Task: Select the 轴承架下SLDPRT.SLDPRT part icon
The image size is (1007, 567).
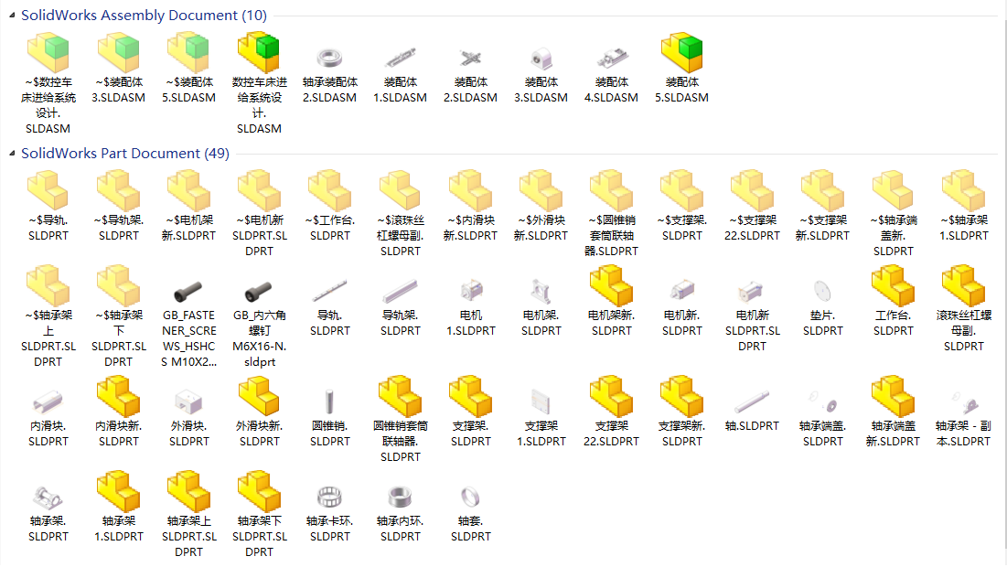Action: pyautogui.click(x=259, y=491)
